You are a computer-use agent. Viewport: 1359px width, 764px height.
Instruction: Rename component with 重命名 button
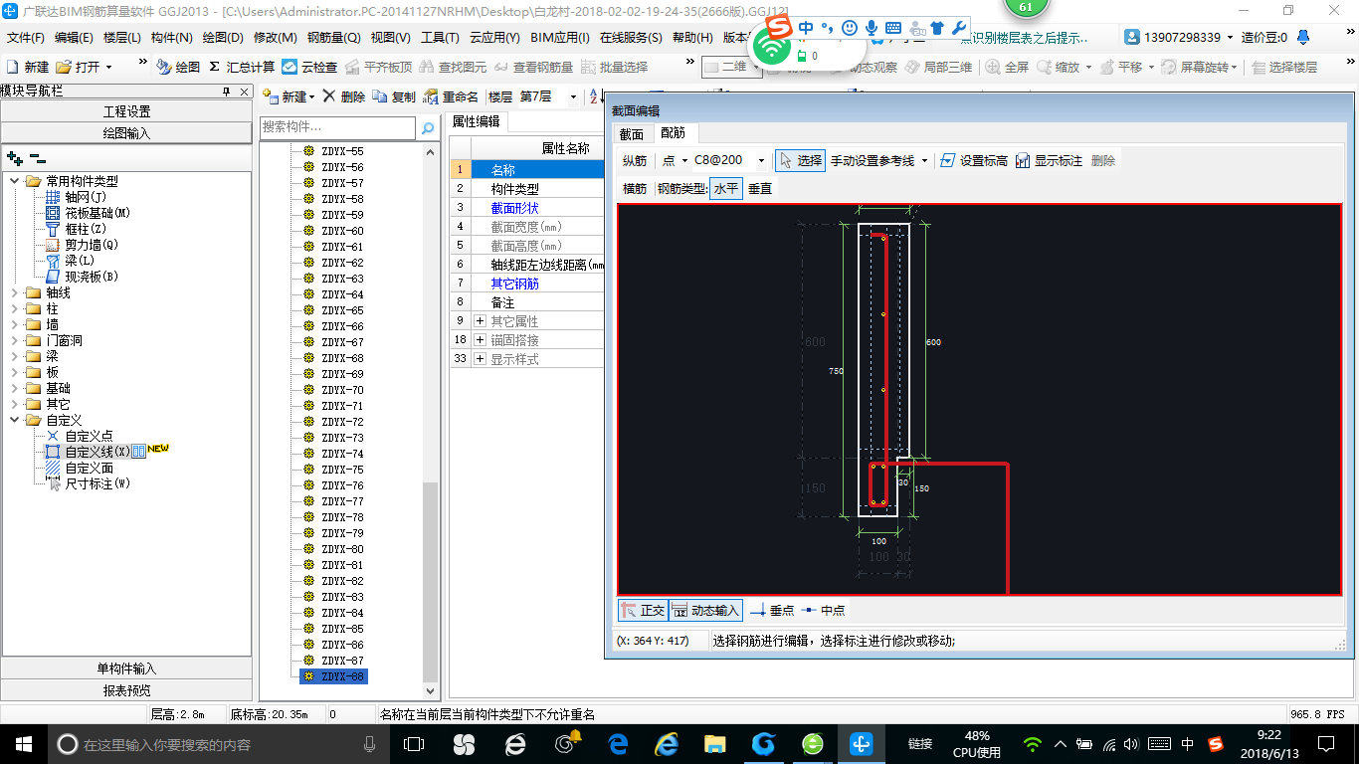[x=451, y=96]
